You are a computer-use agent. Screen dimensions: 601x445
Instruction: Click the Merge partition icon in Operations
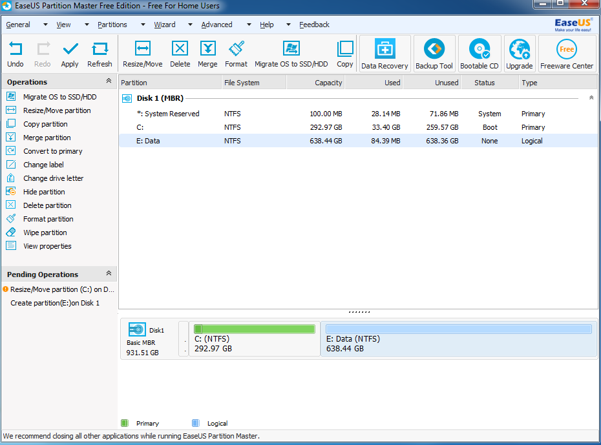[x=11, y=137]
